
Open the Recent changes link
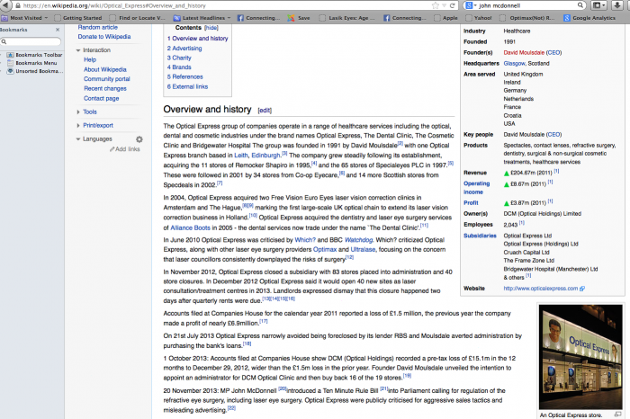[x=104, y=88]
